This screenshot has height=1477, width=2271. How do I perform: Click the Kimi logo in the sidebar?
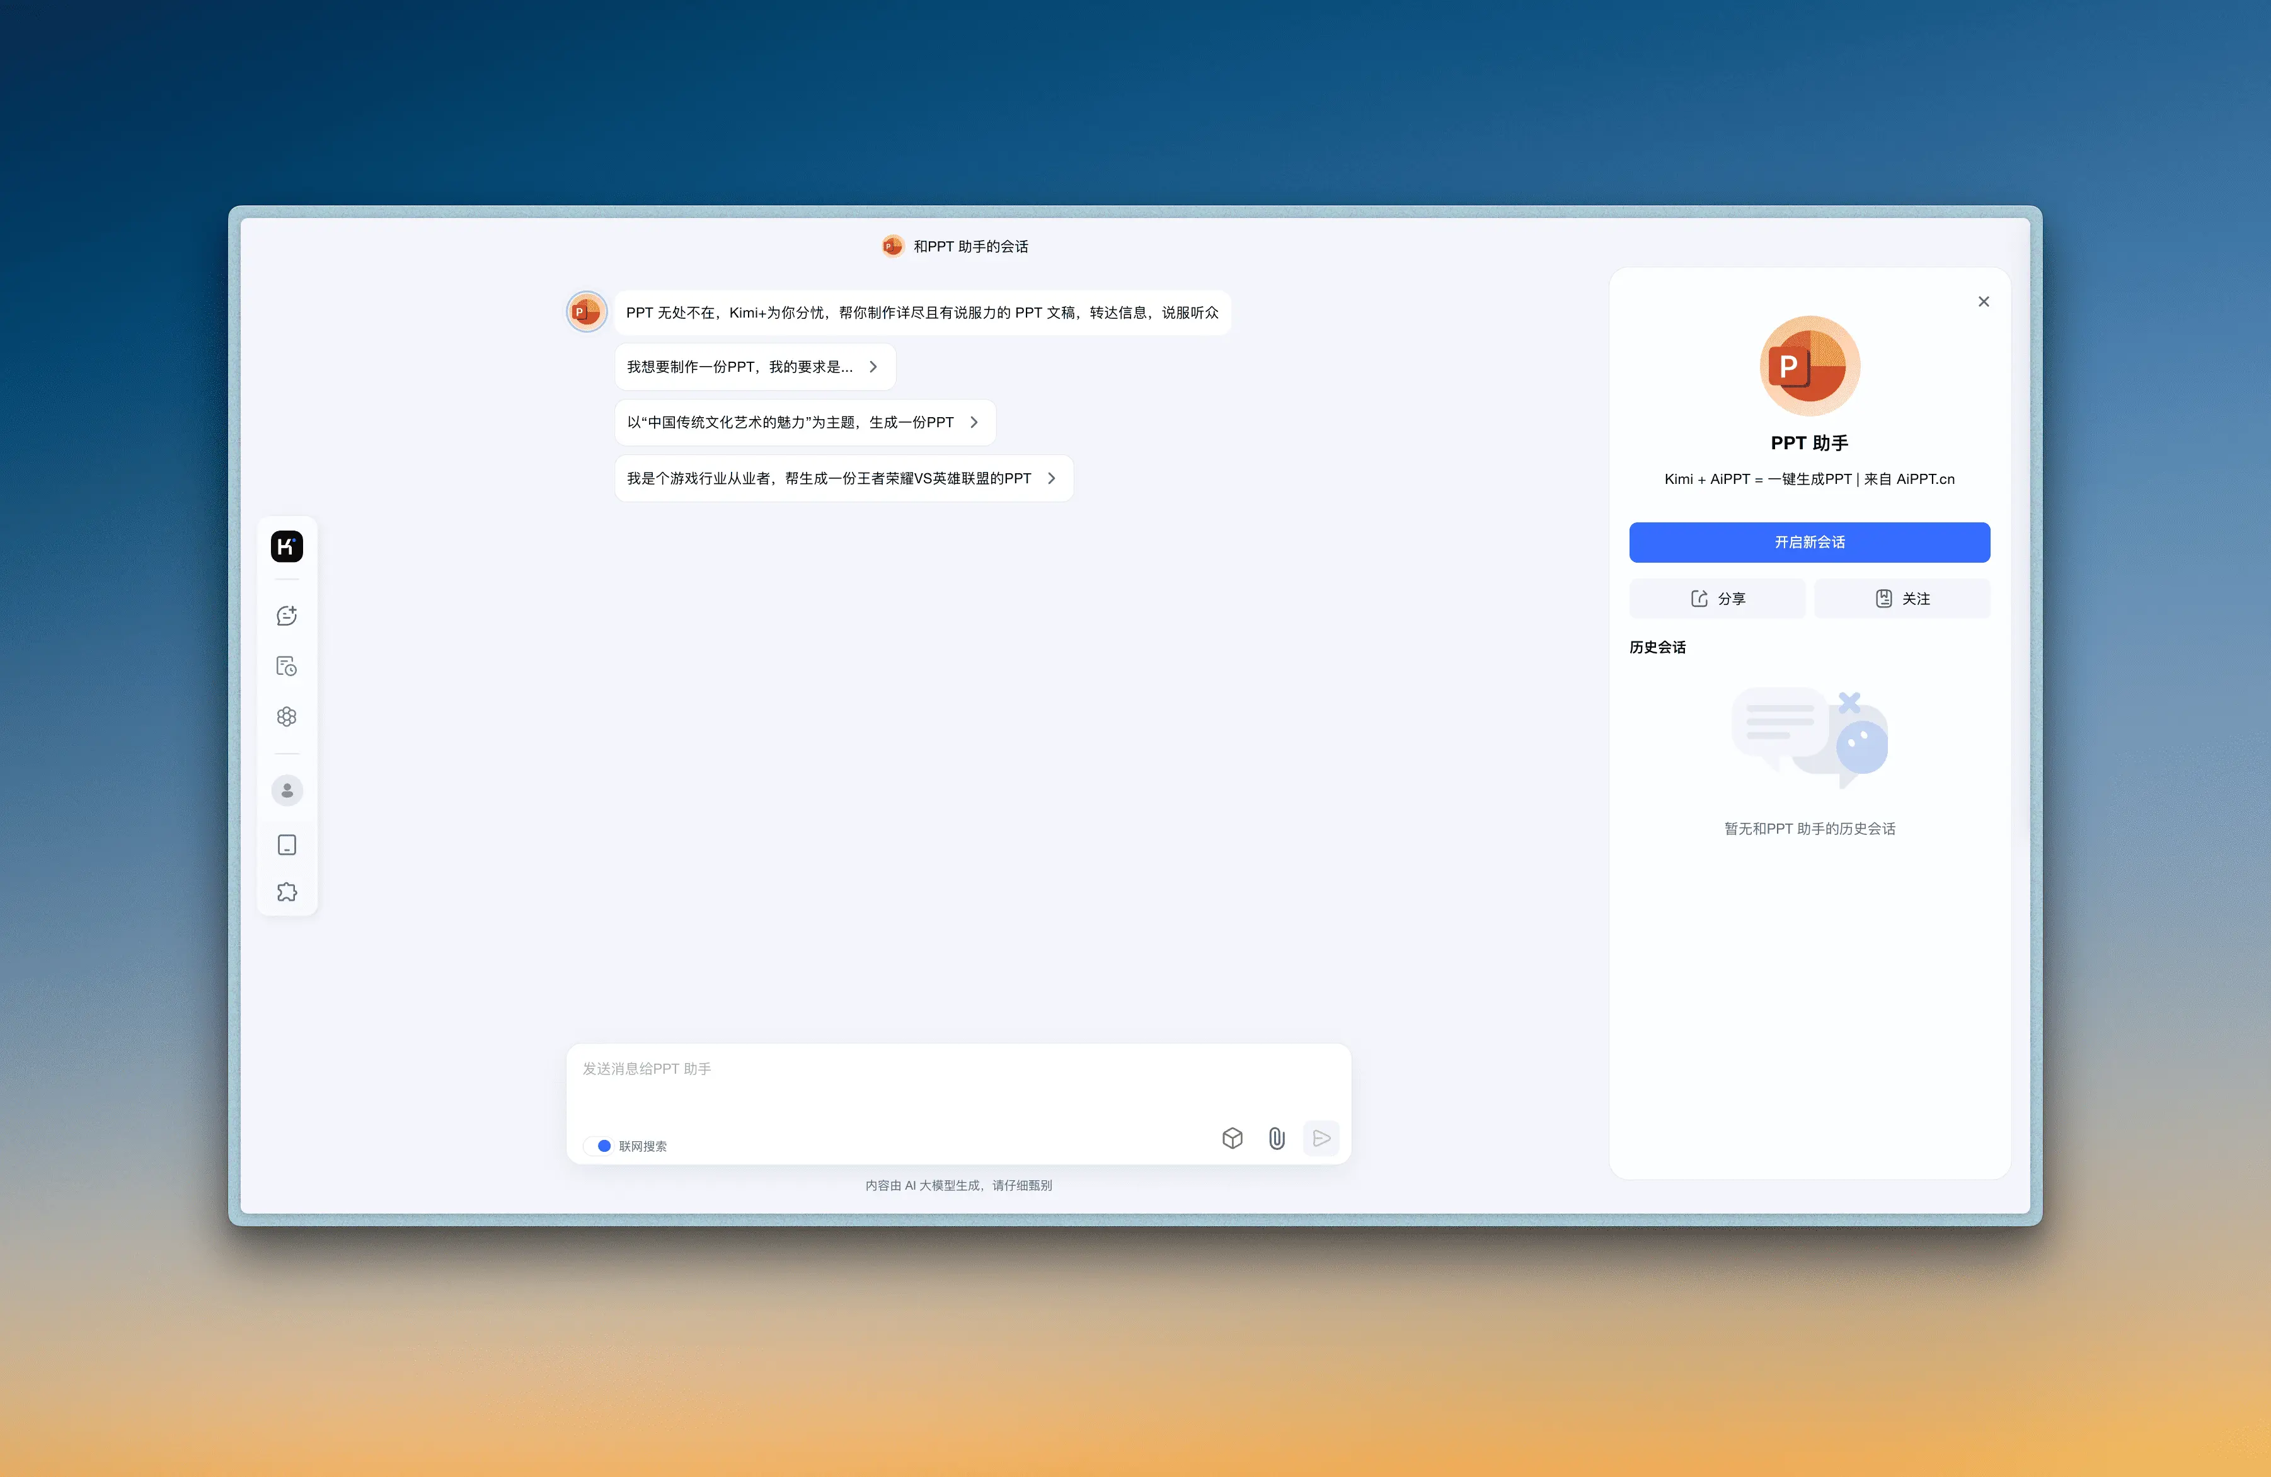tap(286, 547)
